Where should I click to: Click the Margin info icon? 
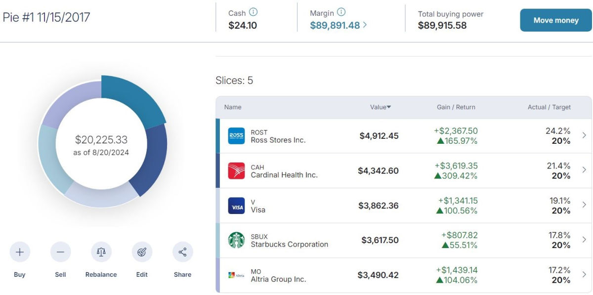(x=341, y=12)
